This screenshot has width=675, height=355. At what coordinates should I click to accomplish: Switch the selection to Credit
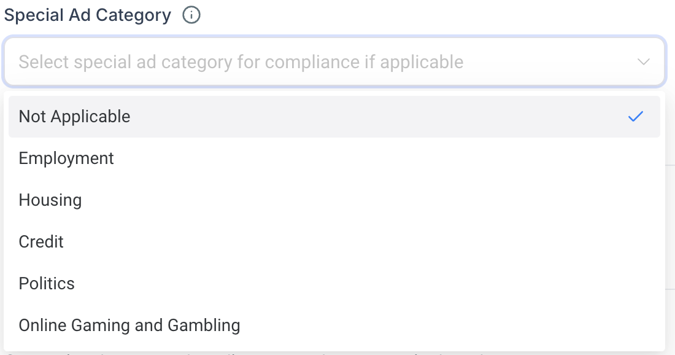click(334, 242)
